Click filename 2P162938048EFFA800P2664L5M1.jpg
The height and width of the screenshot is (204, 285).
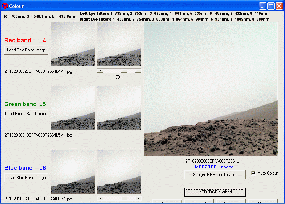[x=38, y=135]
